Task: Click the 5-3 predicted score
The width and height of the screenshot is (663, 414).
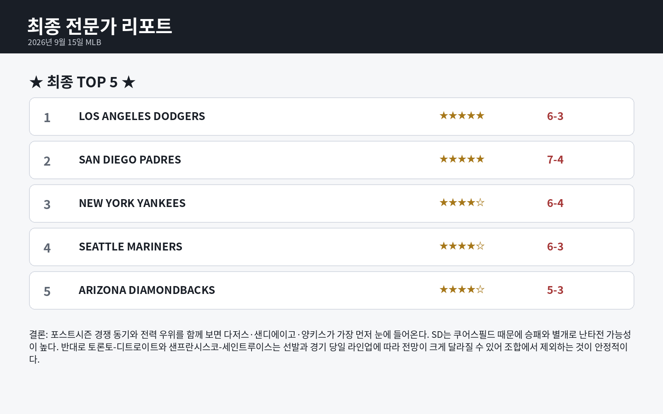Action: point(555,290)
